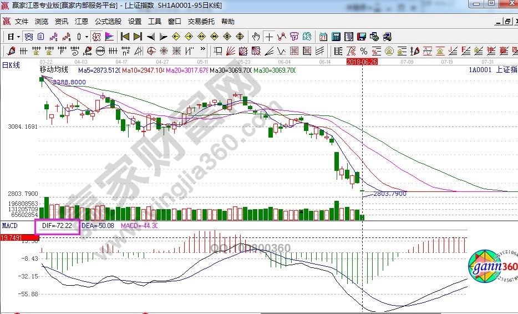Viewport: 518px width, 314px height.
Task: Click the yellow diamond left-arrow icon
Action: (x=176, y=37)
